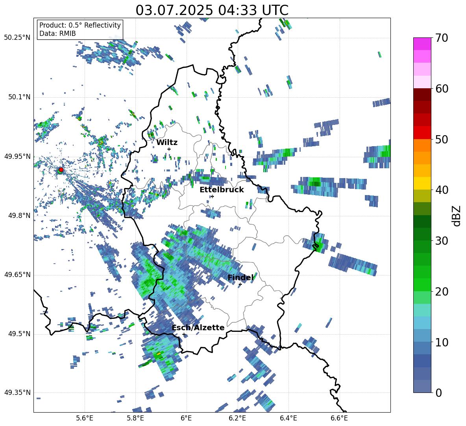Click the longitude label 5.8°E
Screen dimensions: 466x426
tap(135, 419)
